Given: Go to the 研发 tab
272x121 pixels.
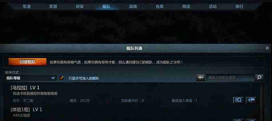Looking at the screenshot, I should pos(80,7).
